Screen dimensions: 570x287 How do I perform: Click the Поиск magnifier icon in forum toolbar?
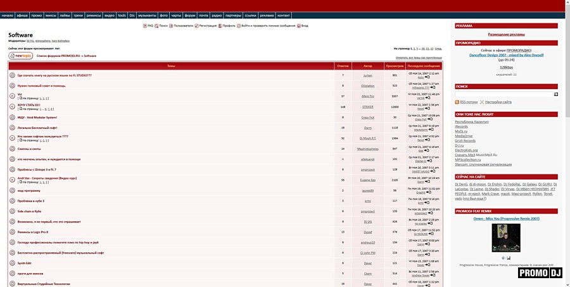point(156,26)
